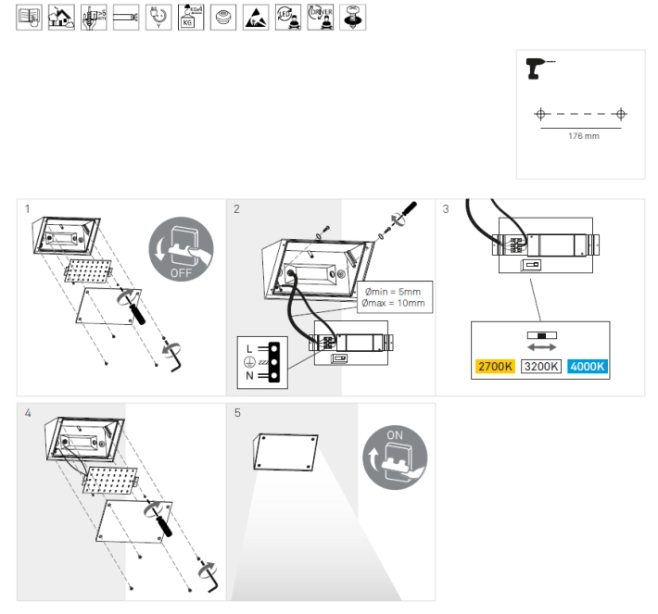
Task: Click the Ømax = 10mm text
Action: coord(393,303)
